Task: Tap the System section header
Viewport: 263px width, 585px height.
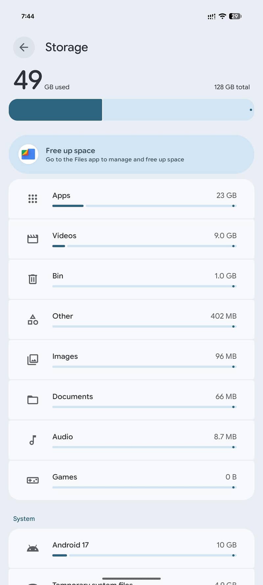Action: click(24, 519)
